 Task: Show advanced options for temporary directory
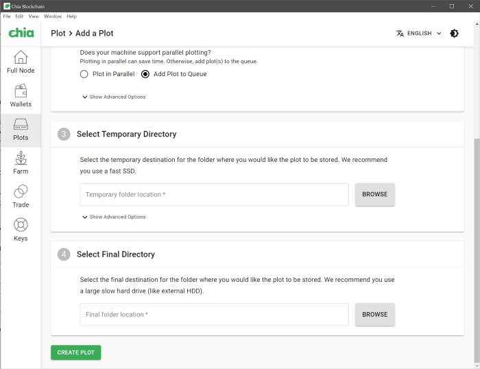pos(114,217)
